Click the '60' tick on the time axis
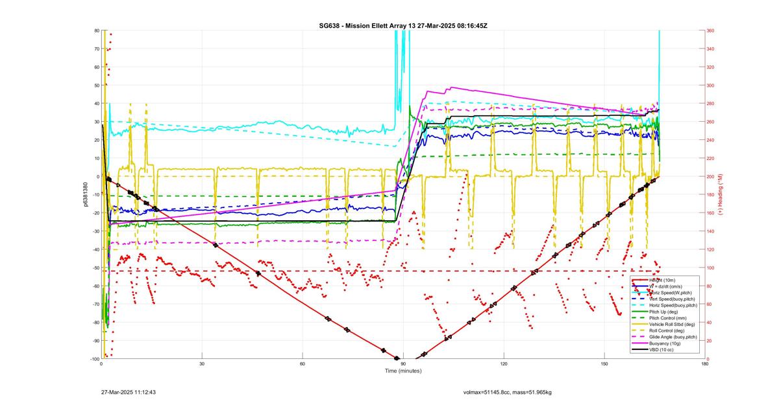This screenshot has height=403, width=779. 303,365
